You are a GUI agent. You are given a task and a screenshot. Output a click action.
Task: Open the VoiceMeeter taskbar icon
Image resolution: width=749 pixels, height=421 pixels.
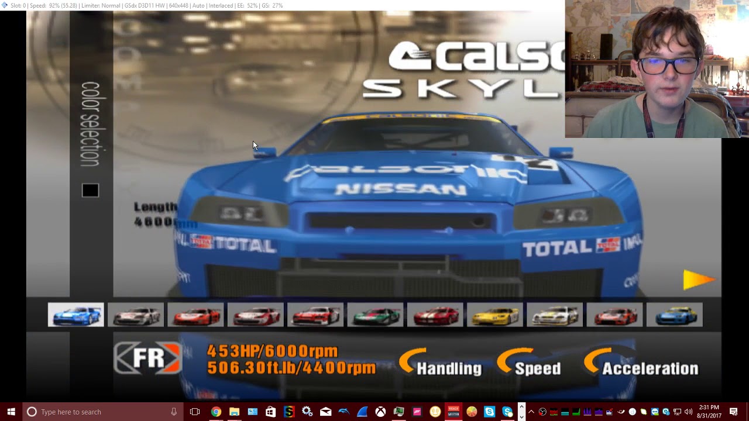pos(453,412)
